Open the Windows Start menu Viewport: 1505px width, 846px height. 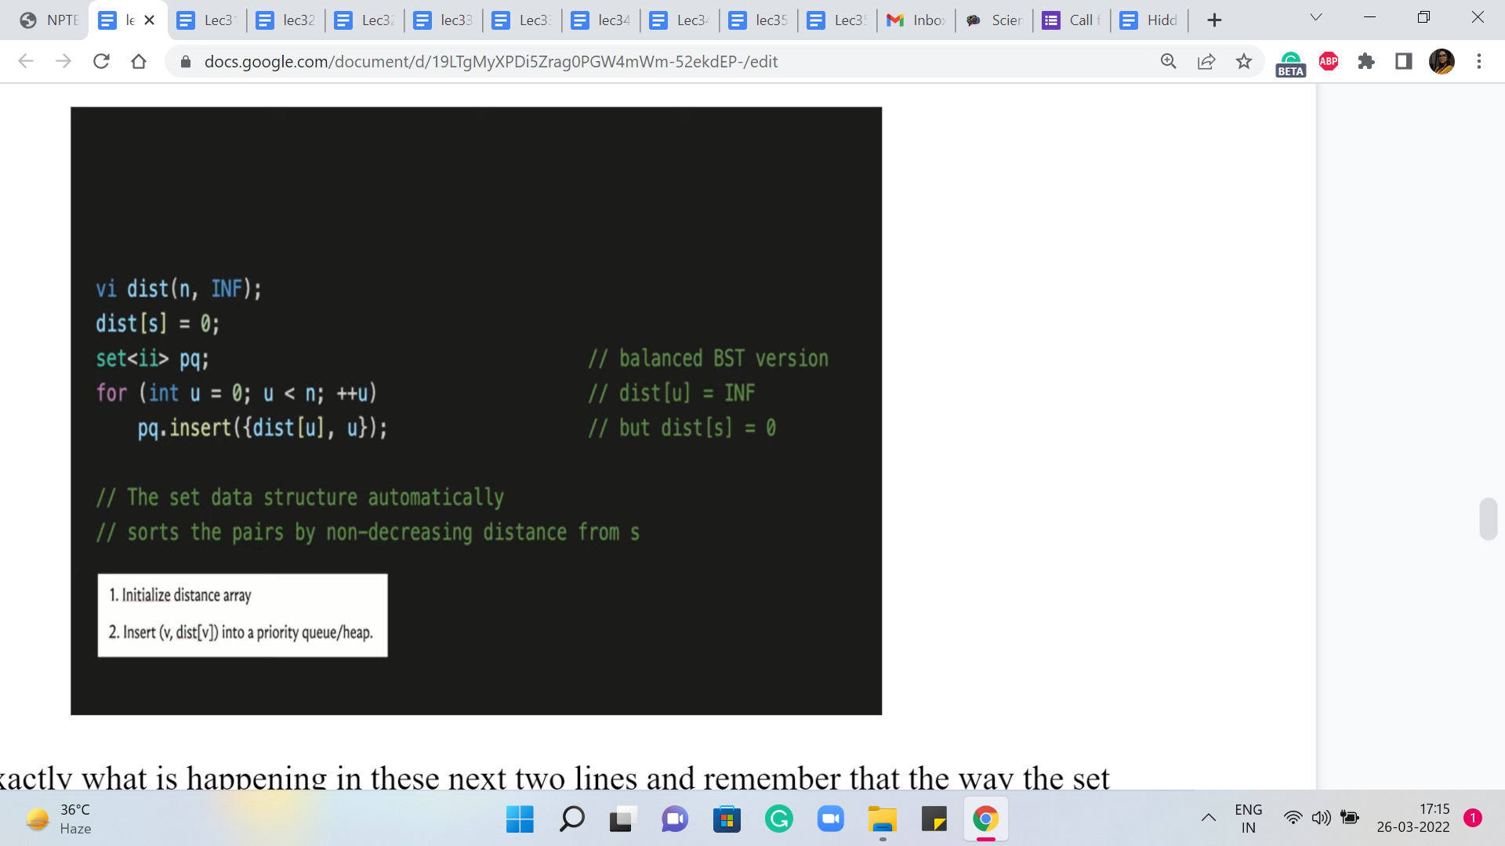(520, 819)
